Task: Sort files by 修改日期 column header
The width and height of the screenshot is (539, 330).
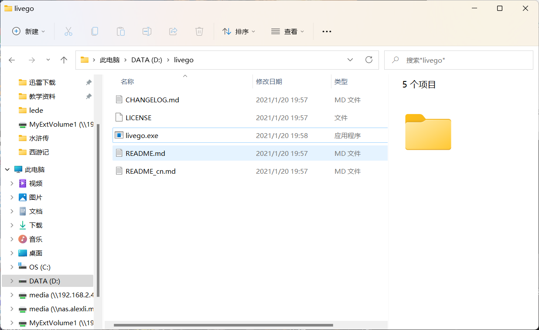Action: pyautogui.click(x=269, y=81)
